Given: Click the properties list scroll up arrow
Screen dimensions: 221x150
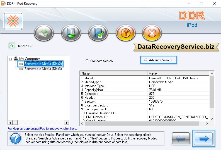Looking at the screenshot, I should [x=212, y=73].
